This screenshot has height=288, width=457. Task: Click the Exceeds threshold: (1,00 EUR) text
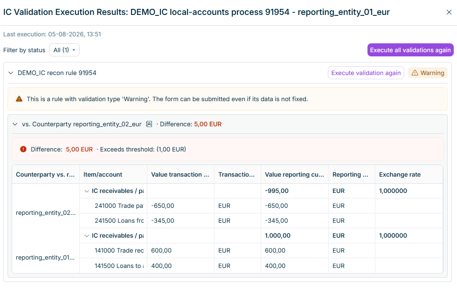pos(143,150)
